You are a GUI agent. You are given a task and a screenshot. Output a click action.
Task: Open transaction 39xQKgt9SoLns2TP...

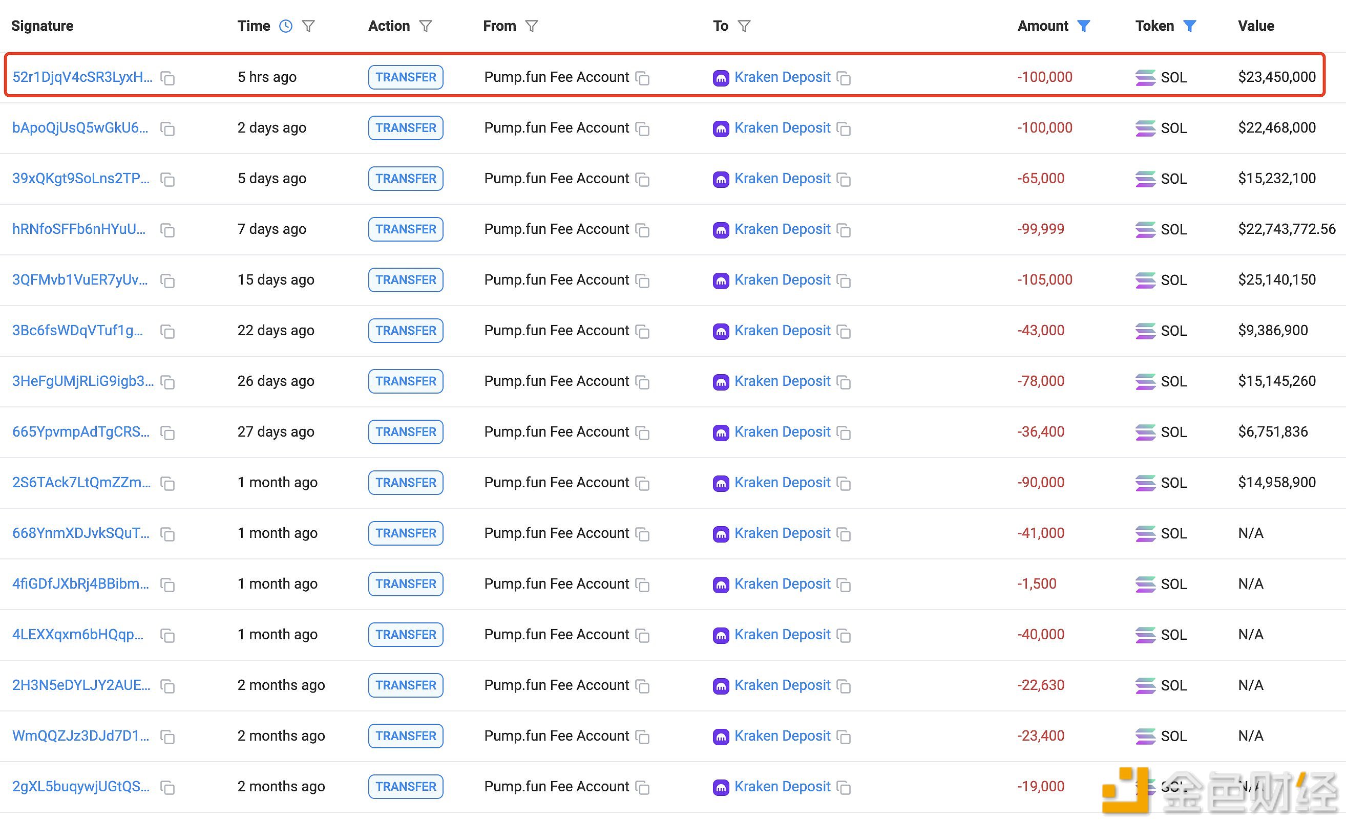point(81,179)
